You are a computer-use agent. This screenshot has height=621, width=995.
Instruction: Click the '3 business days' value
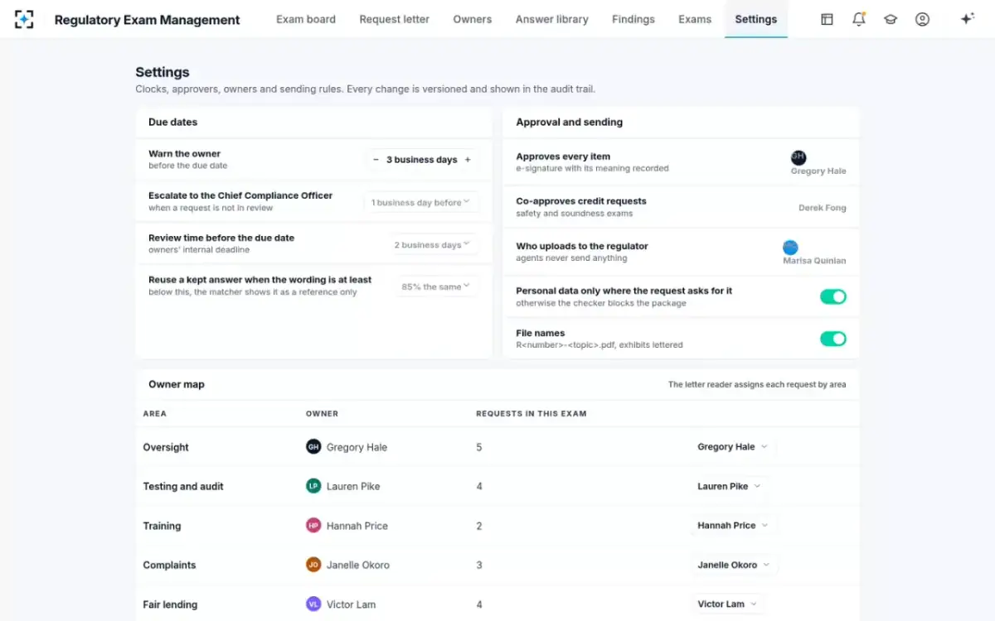[x=422, y=160]
